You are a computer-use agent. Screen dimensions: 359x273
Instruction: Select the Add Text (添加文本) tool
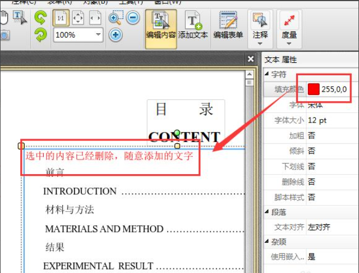pos(193,26)
